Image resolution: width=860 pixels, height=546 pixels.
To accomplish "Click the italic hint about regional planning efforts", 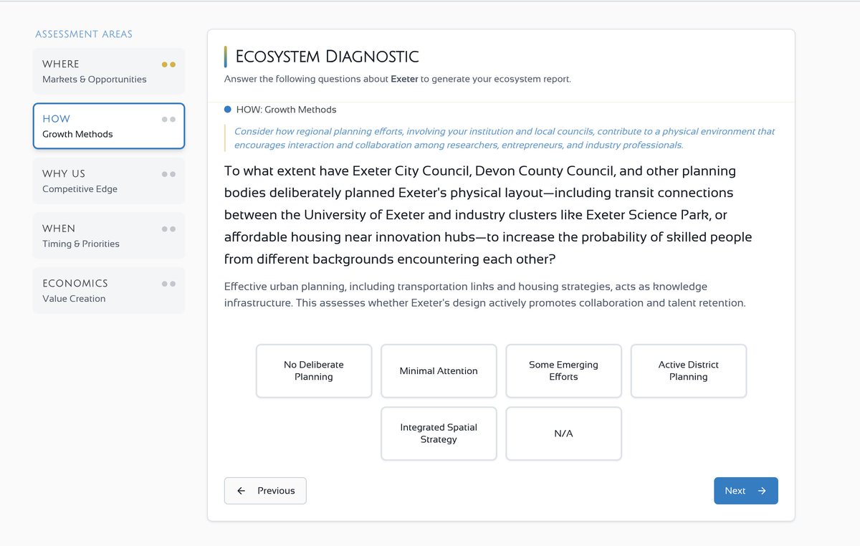I will [505, 138].
